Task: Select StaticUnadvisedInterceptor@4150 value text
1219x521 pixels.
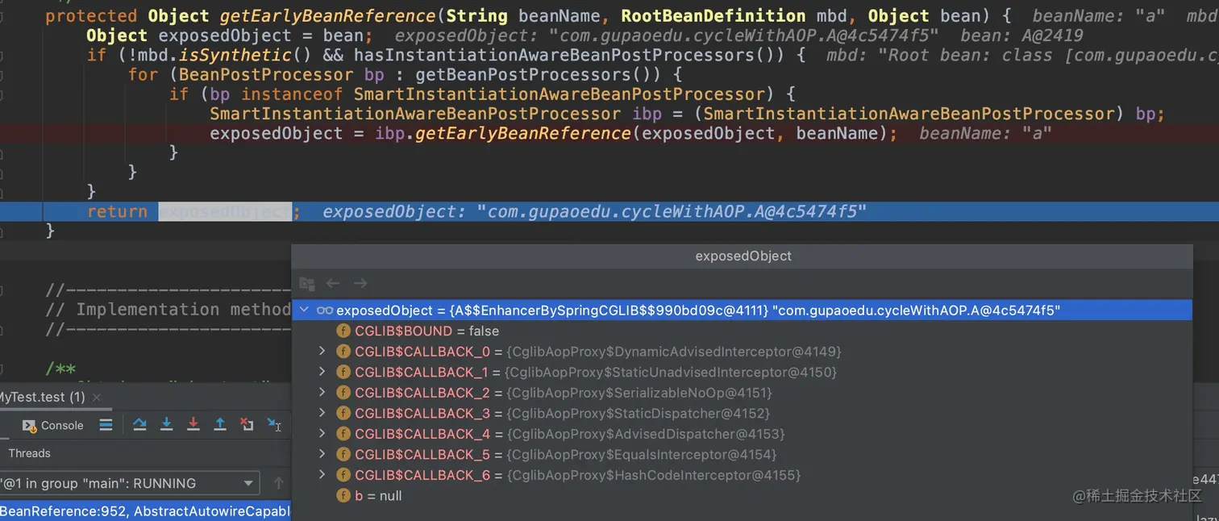Action: click(671, 372)
